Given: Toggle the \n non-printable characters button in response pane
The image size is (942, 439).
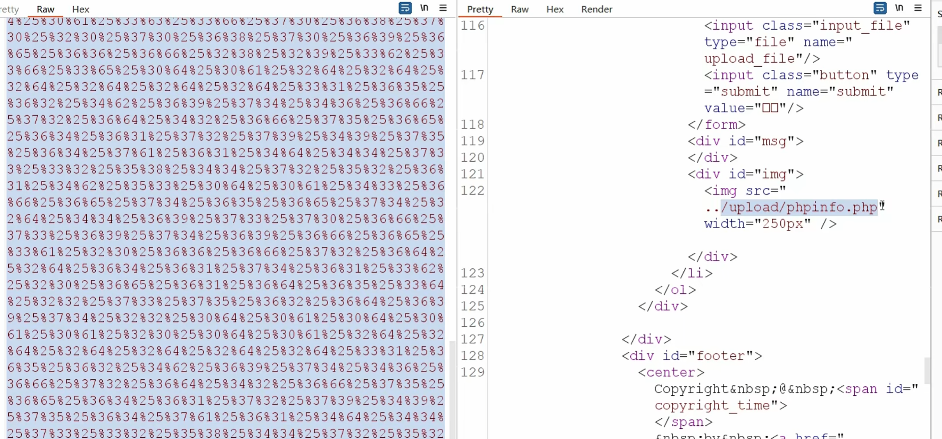Looking at the screenshot, I should pos(899,8).
